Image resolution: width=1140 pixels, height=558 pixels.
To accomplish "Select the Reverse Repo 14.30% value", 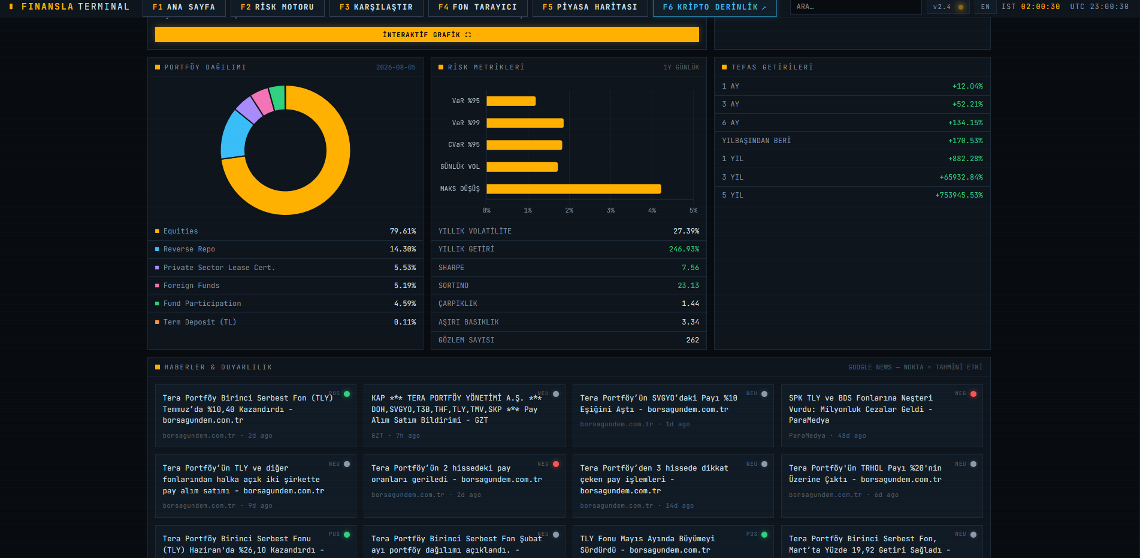I will tap(403, 249).
